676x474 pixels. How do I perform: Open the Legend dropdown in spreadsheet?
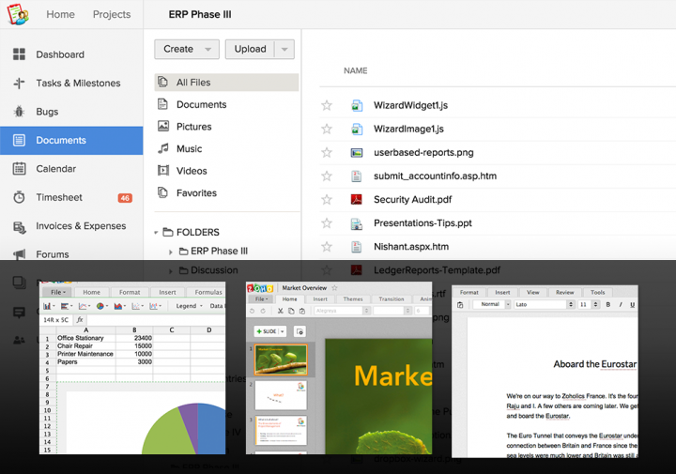[190, 306]
